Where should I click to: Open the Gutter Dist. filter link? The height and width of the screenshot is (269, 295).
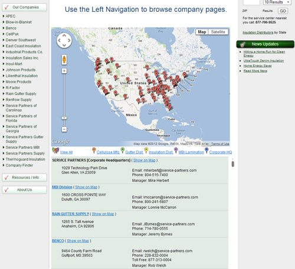tap(134, 152)
